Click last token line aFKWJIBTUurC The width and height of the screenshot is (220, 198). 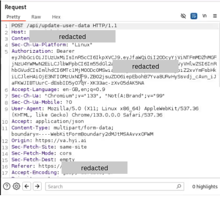click(78, 83)
